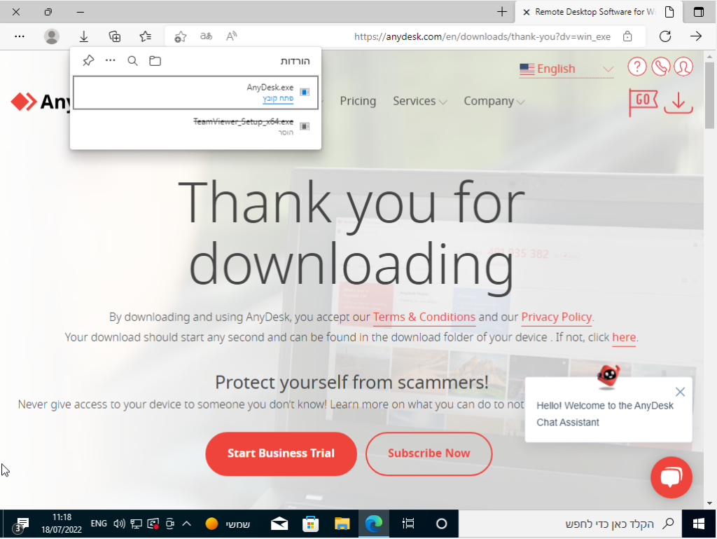Click the page vertical scrollbar thumb

709,95
